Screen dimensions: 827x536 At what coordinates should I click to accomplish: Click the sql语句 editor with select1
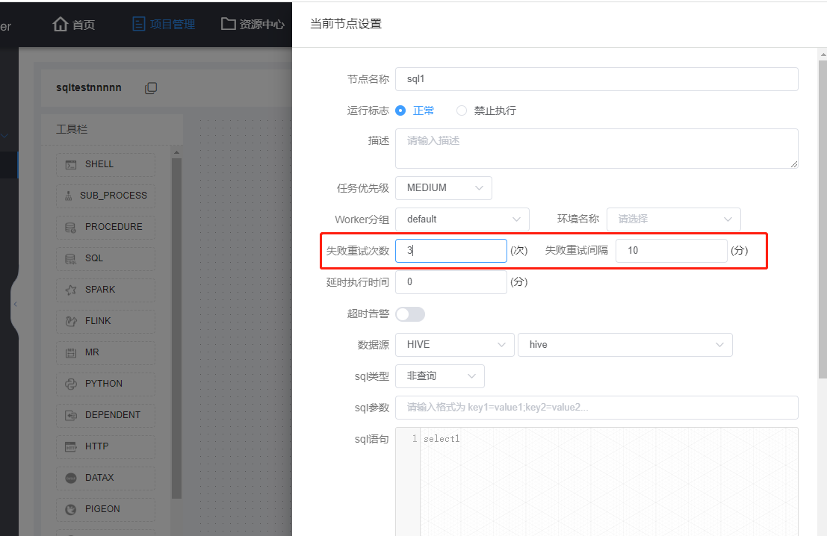pos(596,482)
